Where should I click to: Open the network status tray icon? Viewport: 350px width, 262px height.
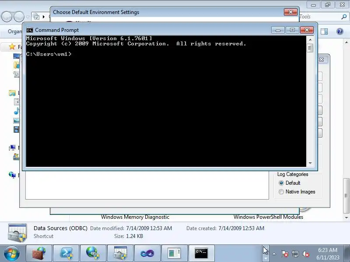click(295, 254)
